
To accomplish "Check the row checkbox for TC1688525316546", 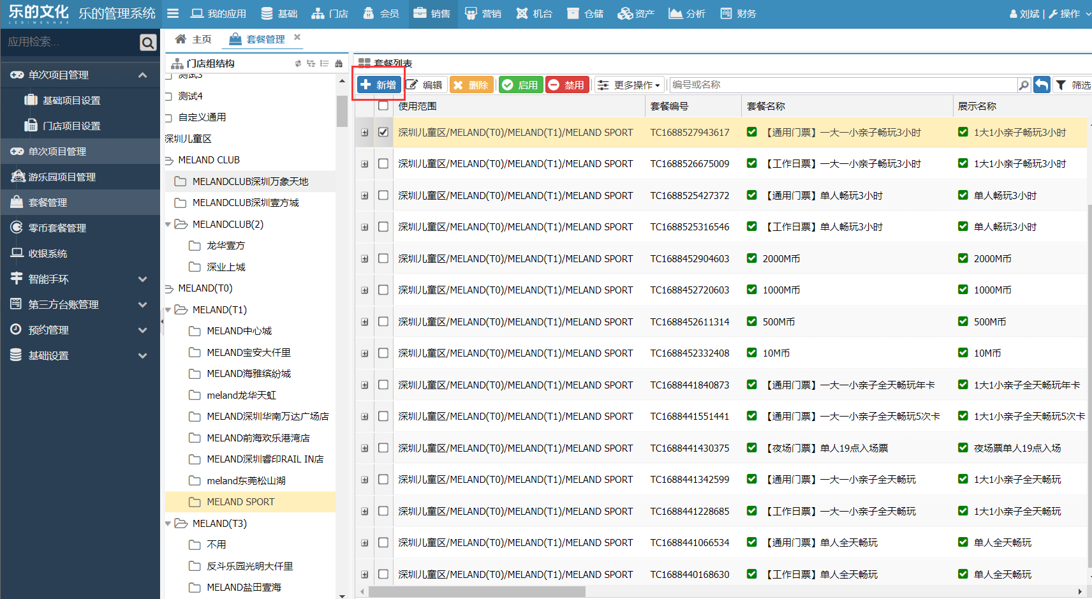I will pyautogui.click(x=383, y=226).
